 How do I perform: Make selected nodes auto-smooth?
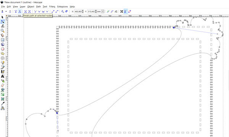47,11
